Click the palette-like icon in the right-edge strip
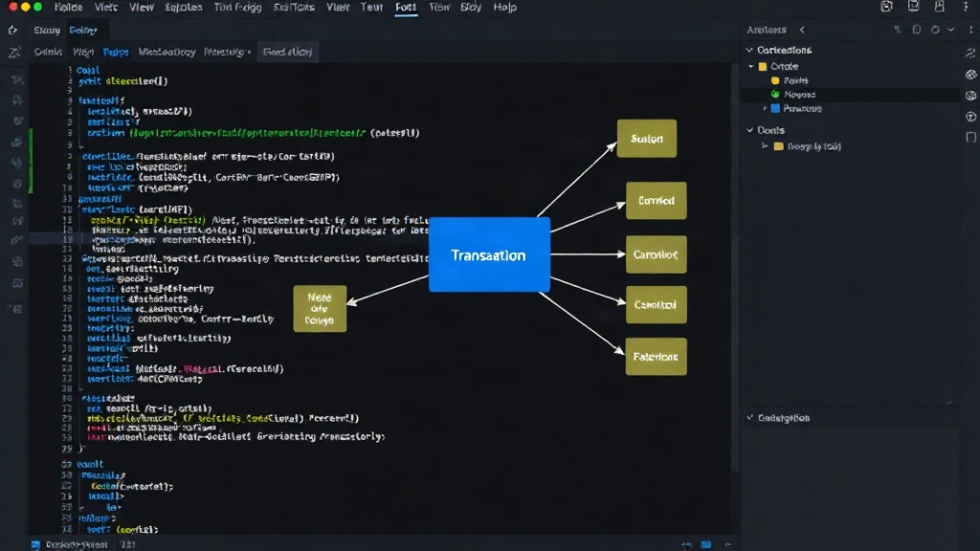This screenshot has height=551, width=980. (x=970, y=75)
